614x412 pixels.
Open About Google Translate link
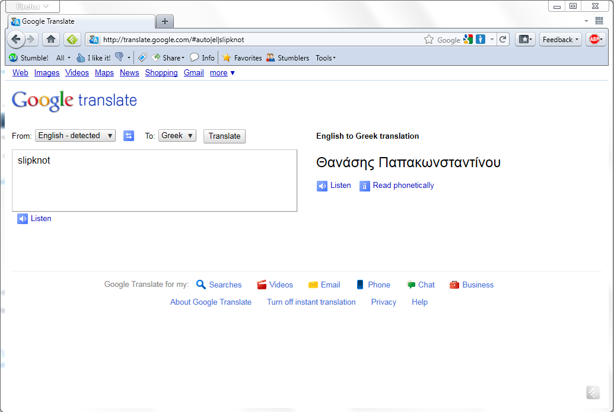coord(211,302)
